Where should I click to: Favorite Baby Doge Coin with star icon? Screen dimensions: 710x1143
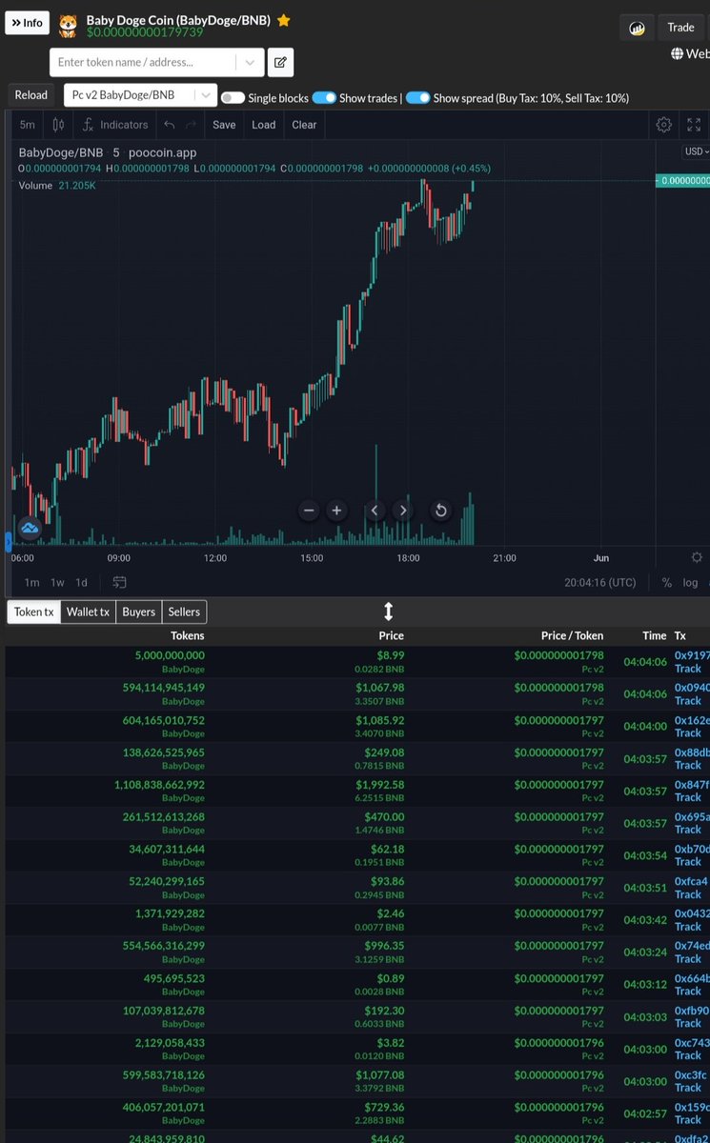(x=284, y=20)
